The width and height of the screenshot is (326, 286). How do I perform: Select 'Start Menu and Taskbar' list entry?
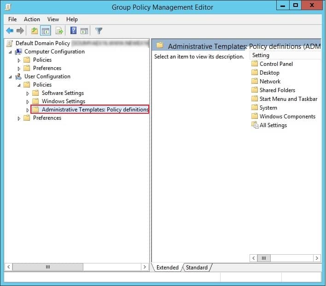(x=288, y=99)
